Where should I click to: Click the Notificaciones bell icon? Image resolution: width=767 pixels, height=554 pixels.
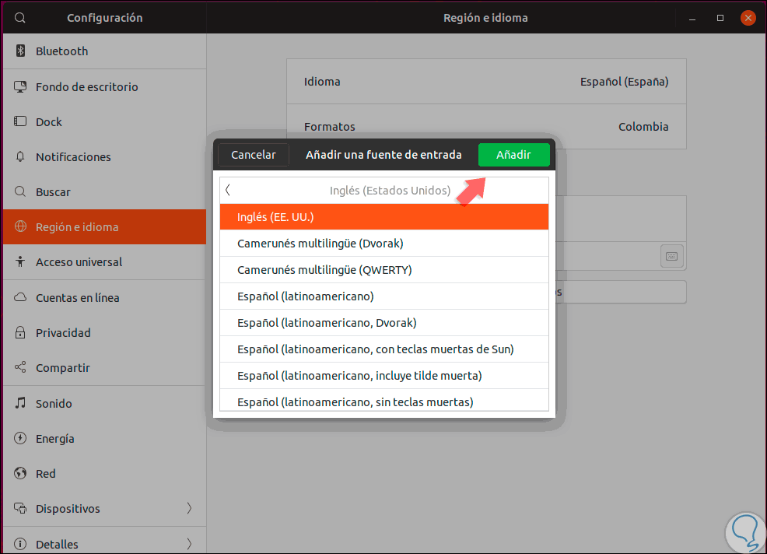[20, 156]
